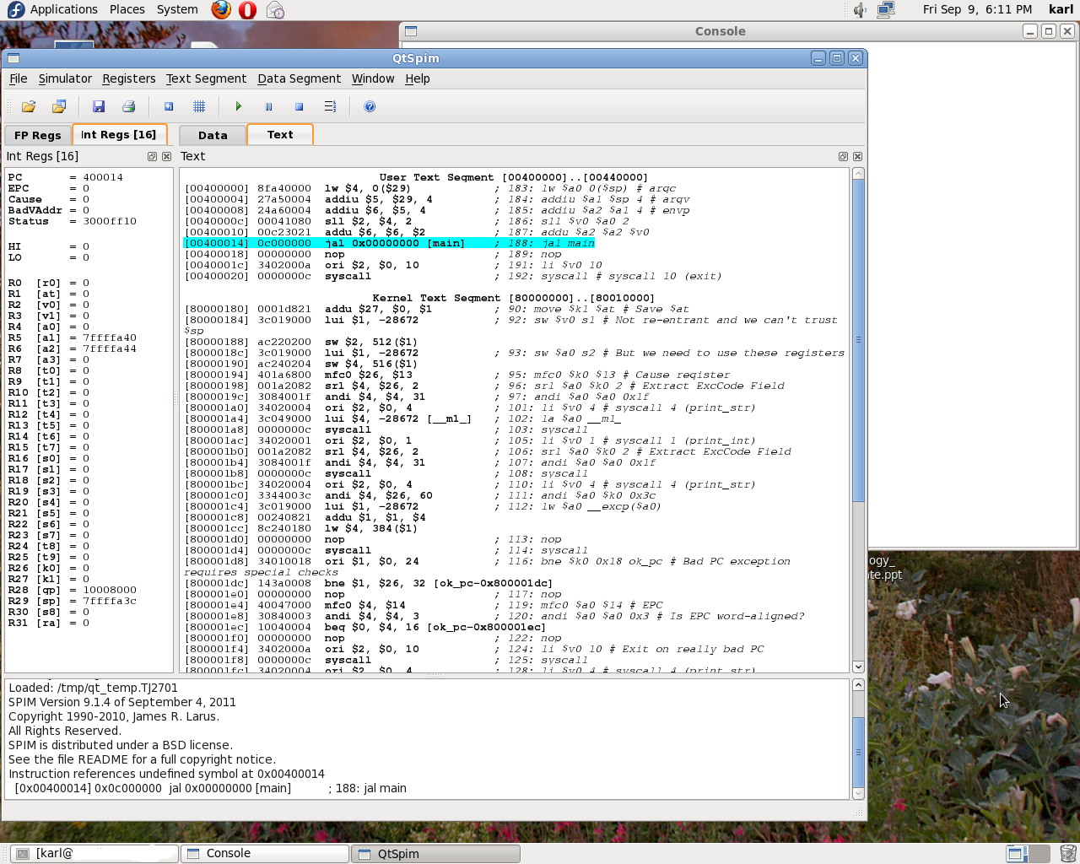This screenshot has height=864, width=1080.
Task: Open the Help menu in QtSpim
Action: tap(418, 78)
